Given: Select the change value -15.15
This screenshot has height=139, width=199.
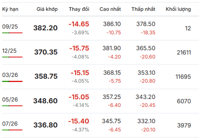Looking at the screenshot, I should [80, 73].
